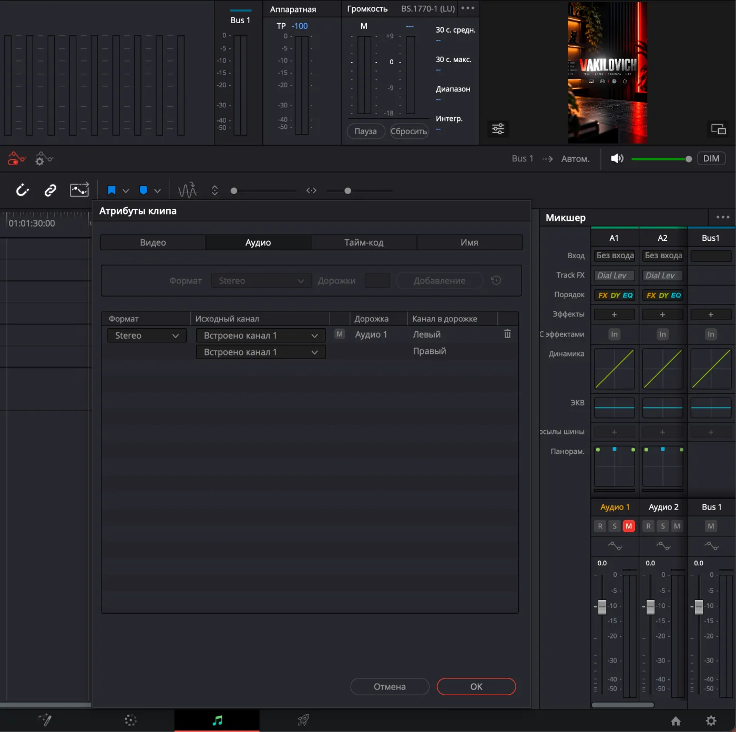Open the Stereo format dropdown in channel row
736x732 pixels.
point(147,335)
